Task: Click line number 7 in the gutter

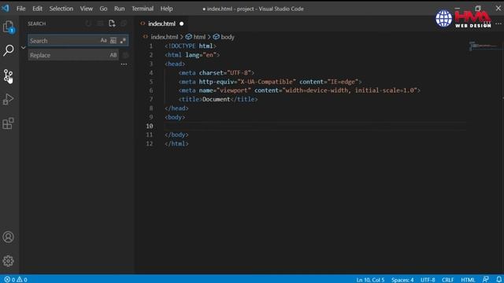Action: tap(151, 99)
